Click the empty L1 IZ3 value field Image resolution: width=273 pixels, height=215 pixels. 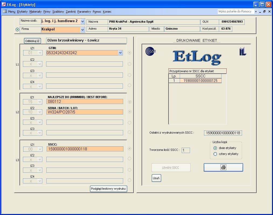tap(84, 75)
